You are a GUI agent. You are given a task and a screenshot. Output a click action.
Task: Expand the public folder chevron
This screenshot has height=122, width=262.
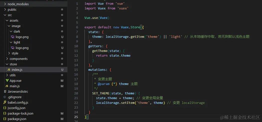click(x=5, y=10)
